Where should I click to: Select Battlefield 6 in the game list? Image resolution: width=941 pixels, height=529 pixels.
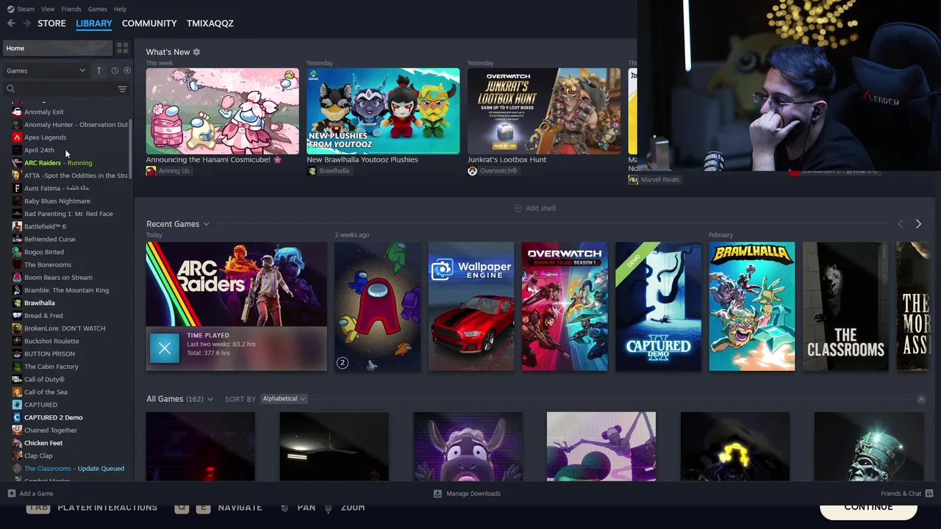coord(45,226)
